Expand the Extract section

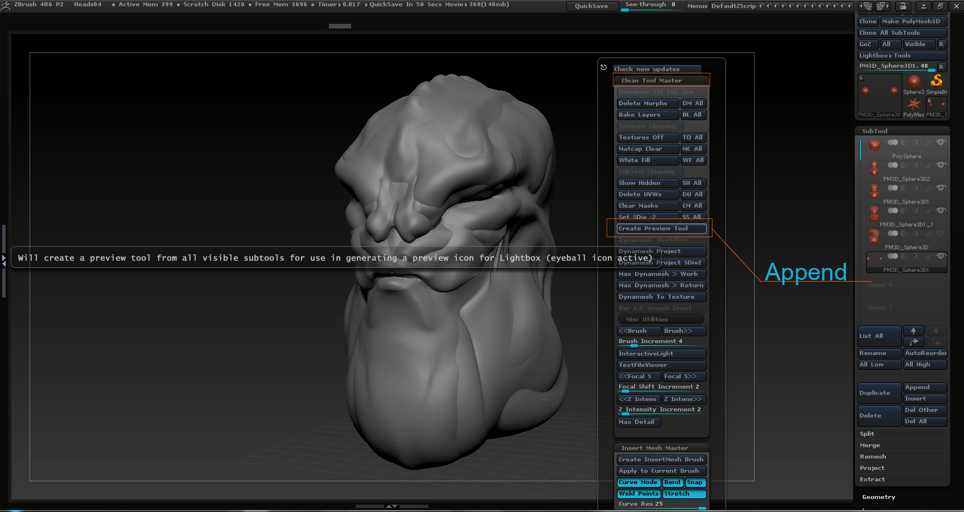[872, 480]
